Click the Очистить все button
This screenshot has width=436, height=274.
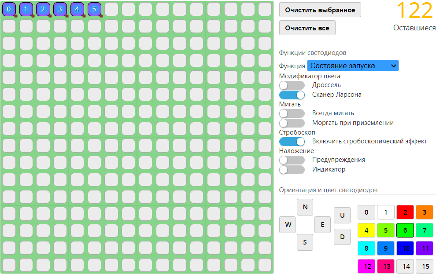tap(307, 28)
